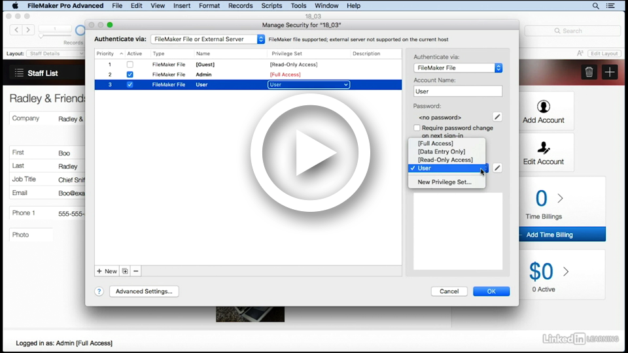Click the Search field in toolbar
Screen dimensions: 628x353
coord(572,31)
